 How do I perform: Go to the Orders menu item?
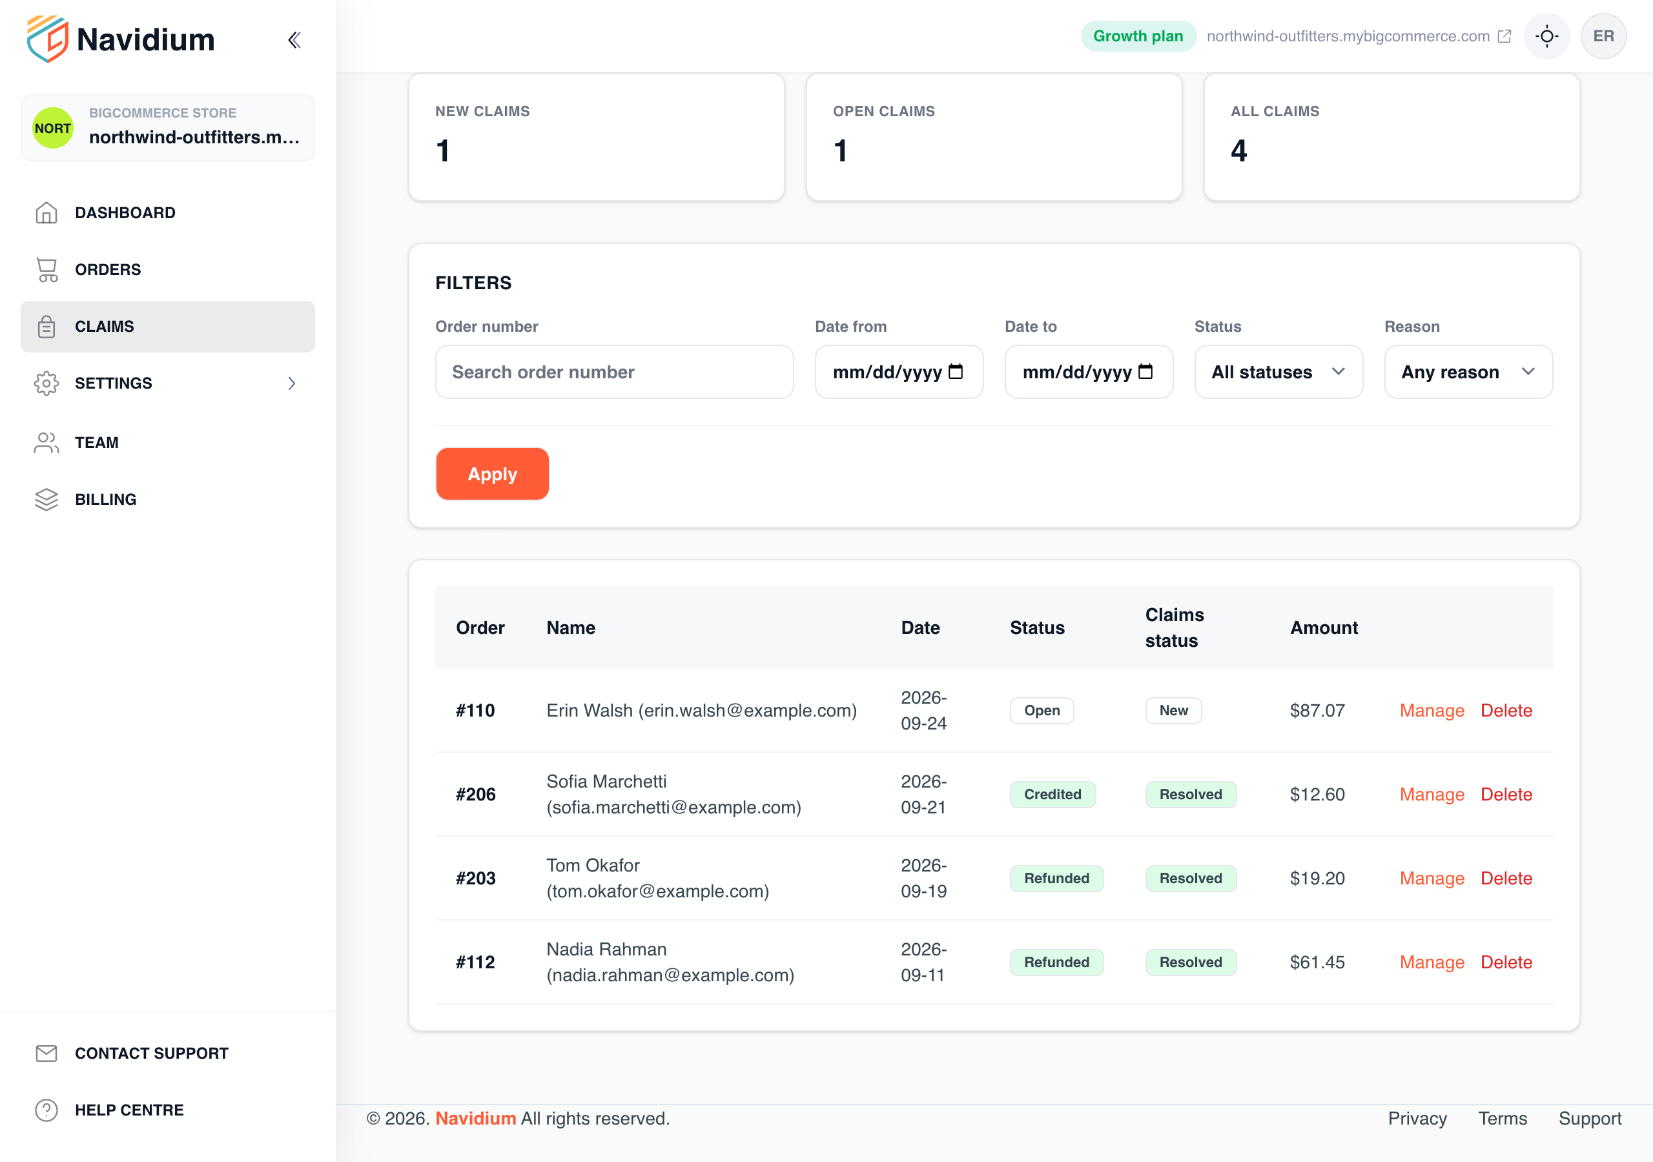tap(168, 270)
